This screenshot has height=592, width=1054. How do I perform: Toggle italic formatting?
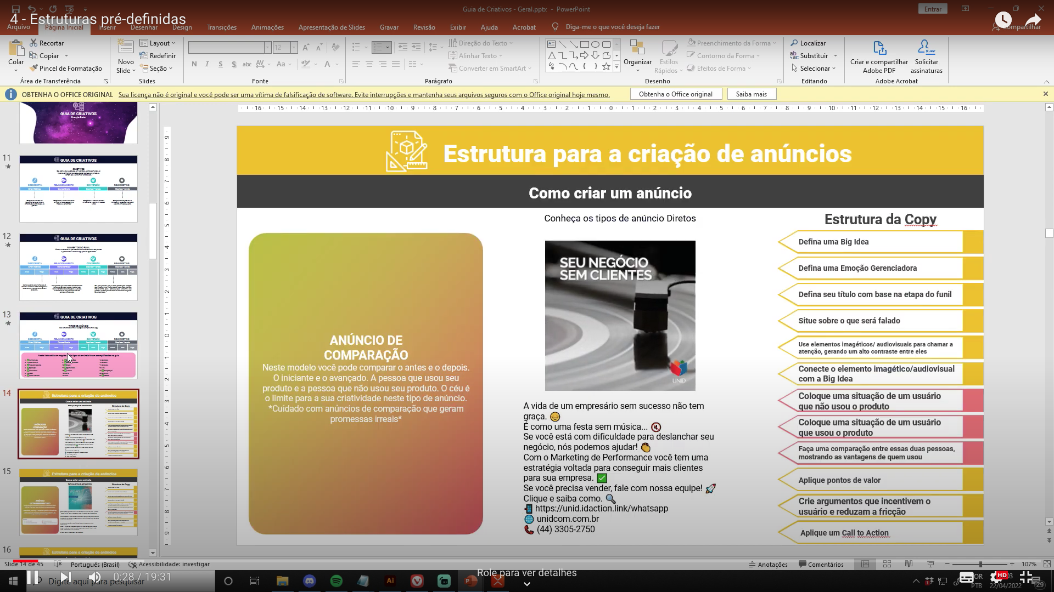207,64
